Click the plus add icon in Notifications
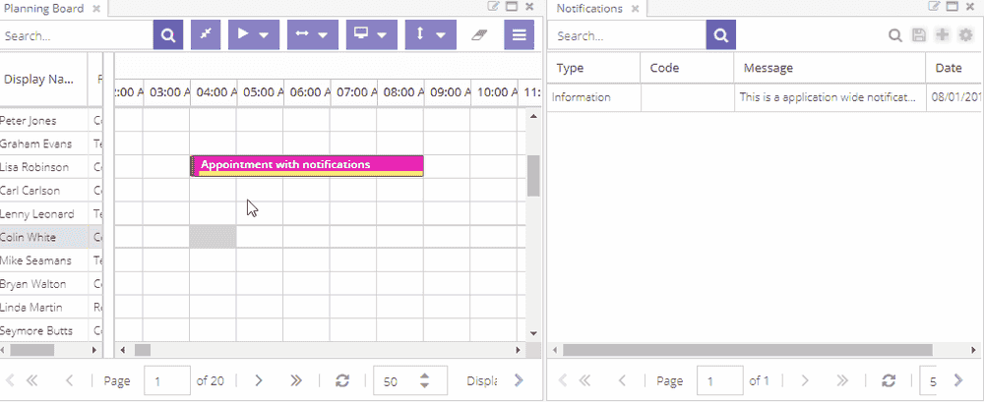Image resolution: width=984 pixels, height=402 pixels. tap(942, 35)
